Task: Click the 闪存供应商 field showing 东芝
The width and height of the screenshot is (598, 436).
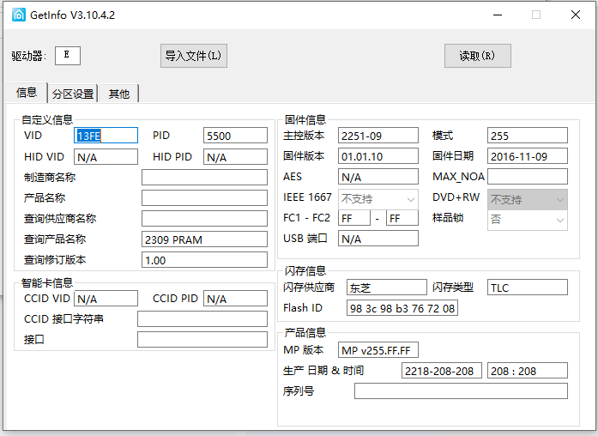Action: (385, 288)
